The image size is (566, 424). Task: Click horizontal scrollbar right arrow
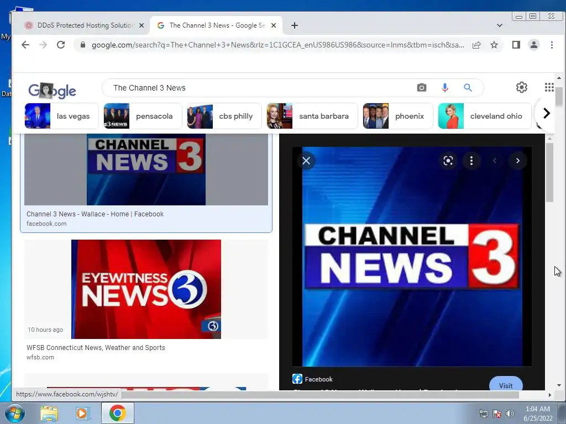tap(549, 395)
